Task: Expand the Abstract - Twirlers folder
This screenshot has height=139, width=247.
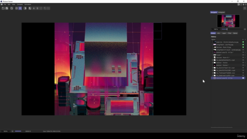Action: click(x=213, y=63)
